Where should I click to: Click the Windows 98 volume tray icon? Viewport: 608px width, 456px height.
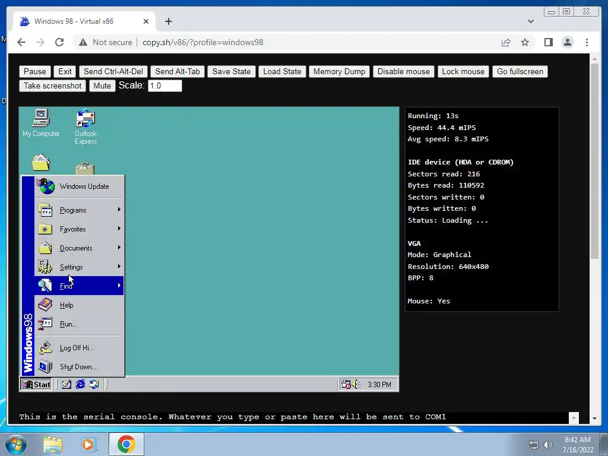pyautogui.click(x=355, y=384)
